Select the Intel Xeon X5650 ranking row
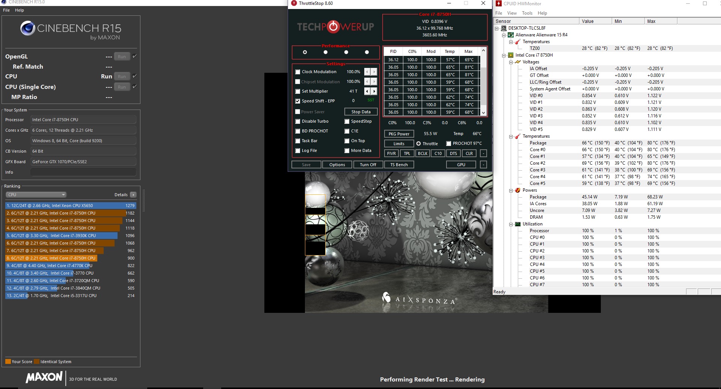721x389 pixels. 71,206
